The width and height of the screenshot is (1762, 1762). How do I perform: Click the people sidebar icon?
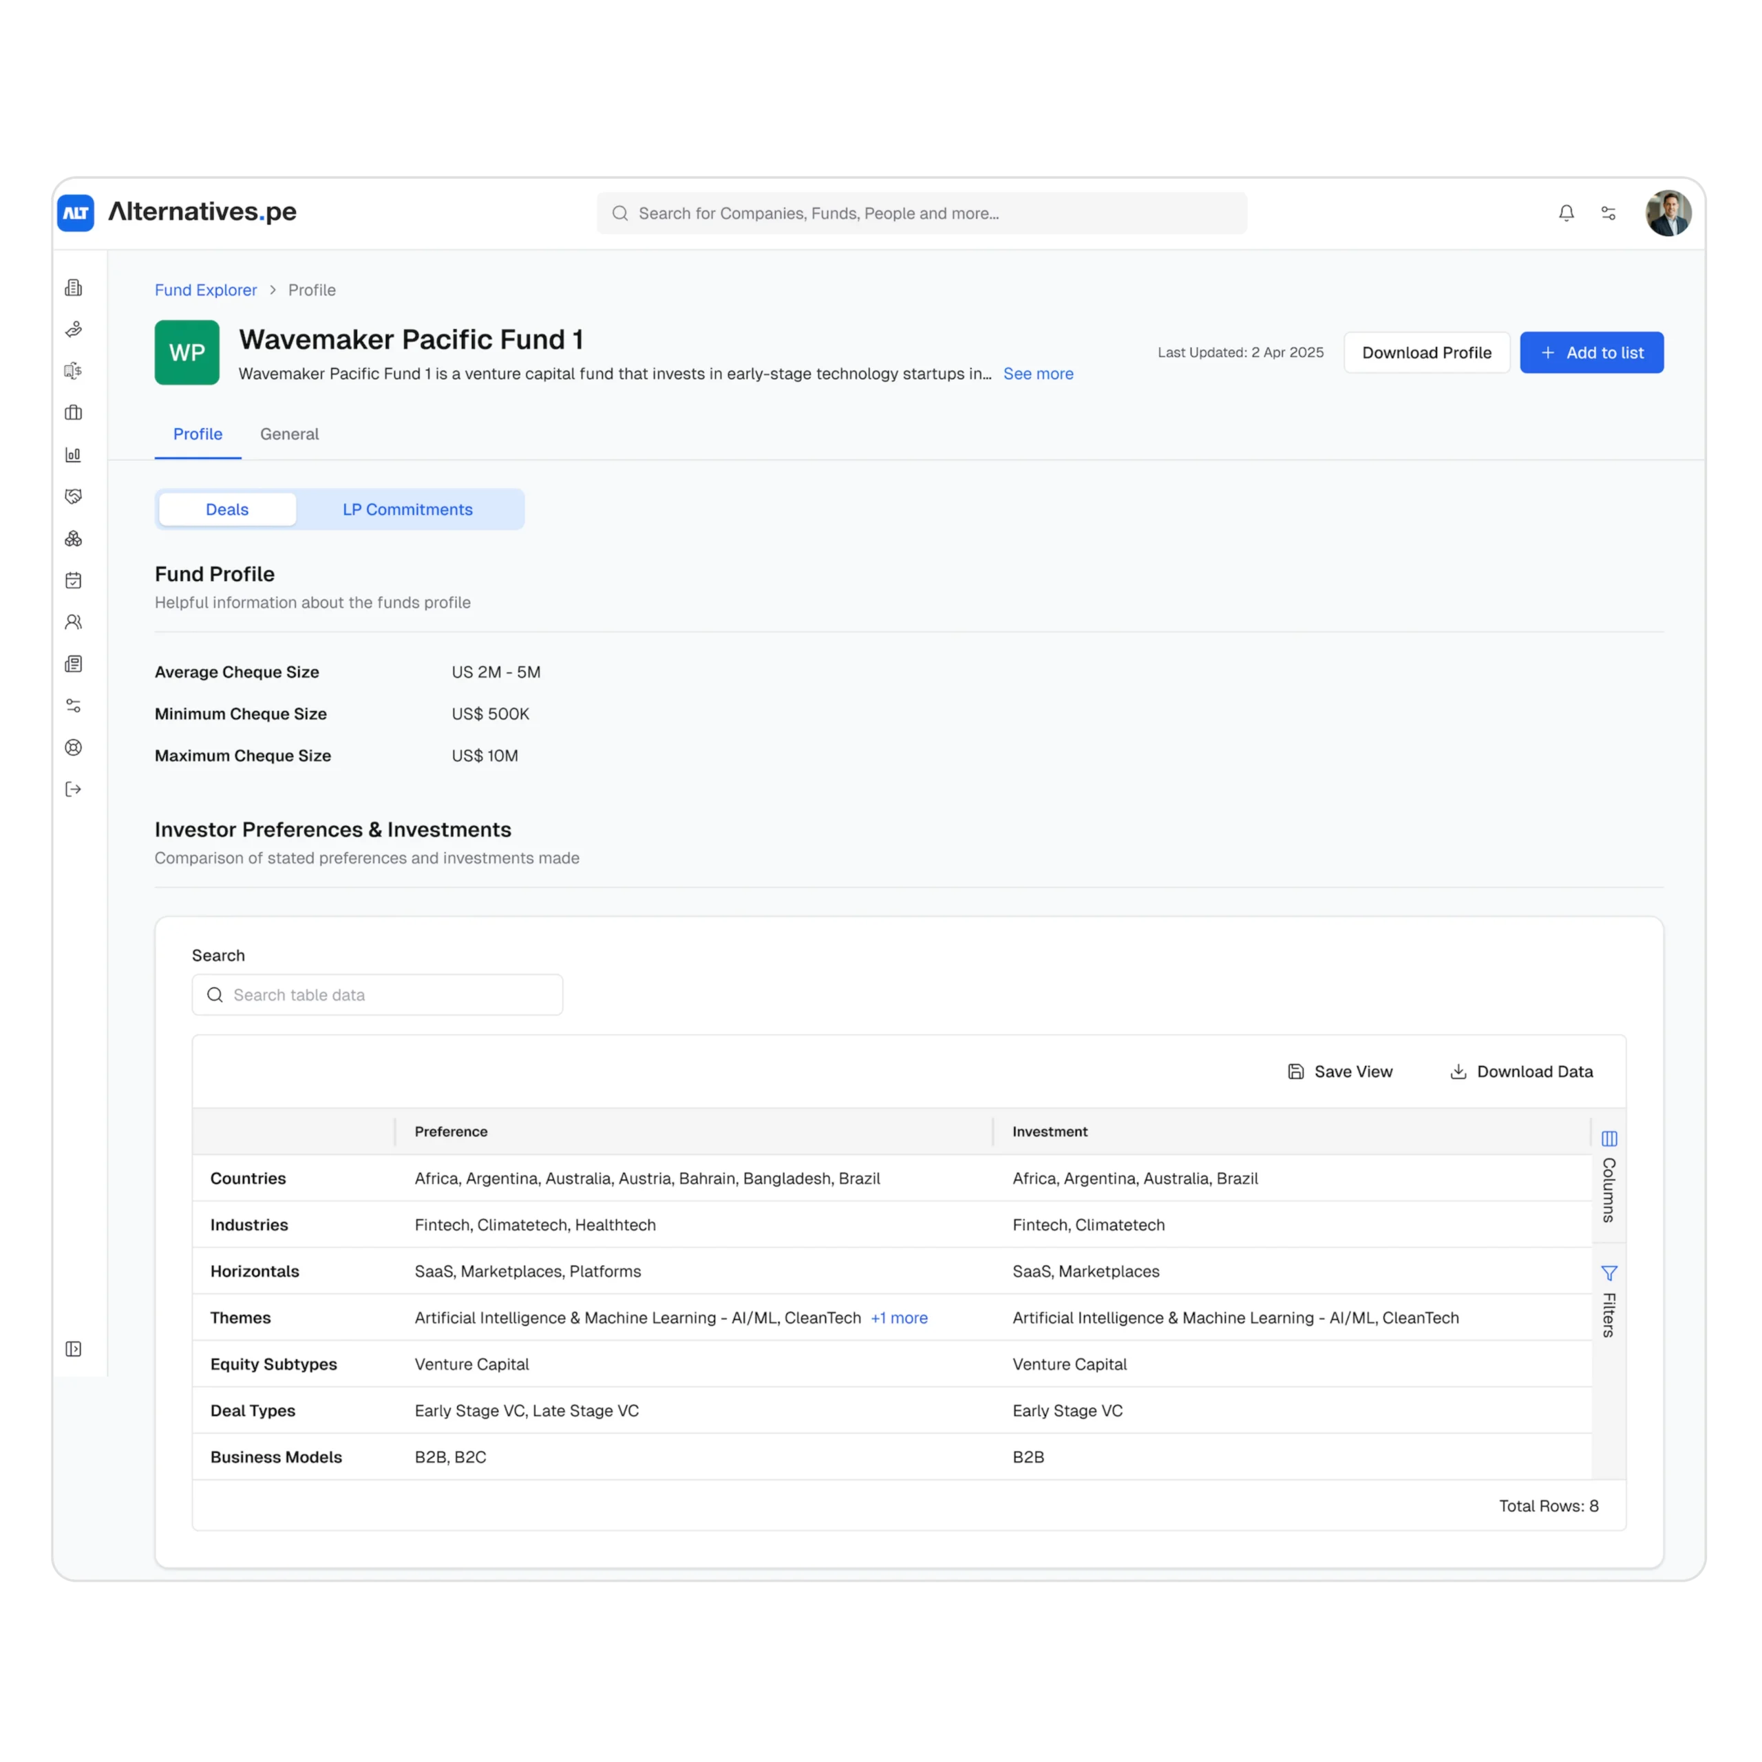pos(74,622)
